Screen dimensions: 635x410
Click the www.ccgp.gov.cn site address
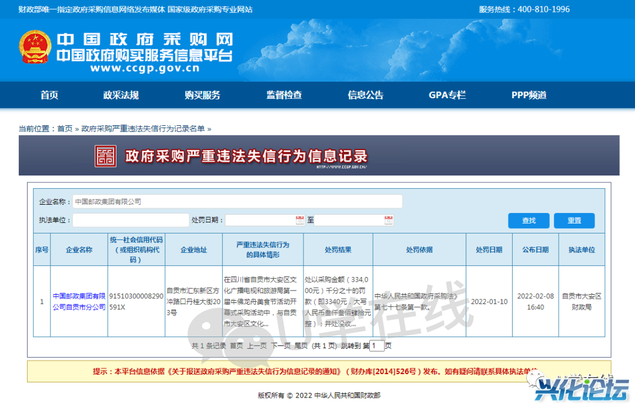click(x=145, y=68)
